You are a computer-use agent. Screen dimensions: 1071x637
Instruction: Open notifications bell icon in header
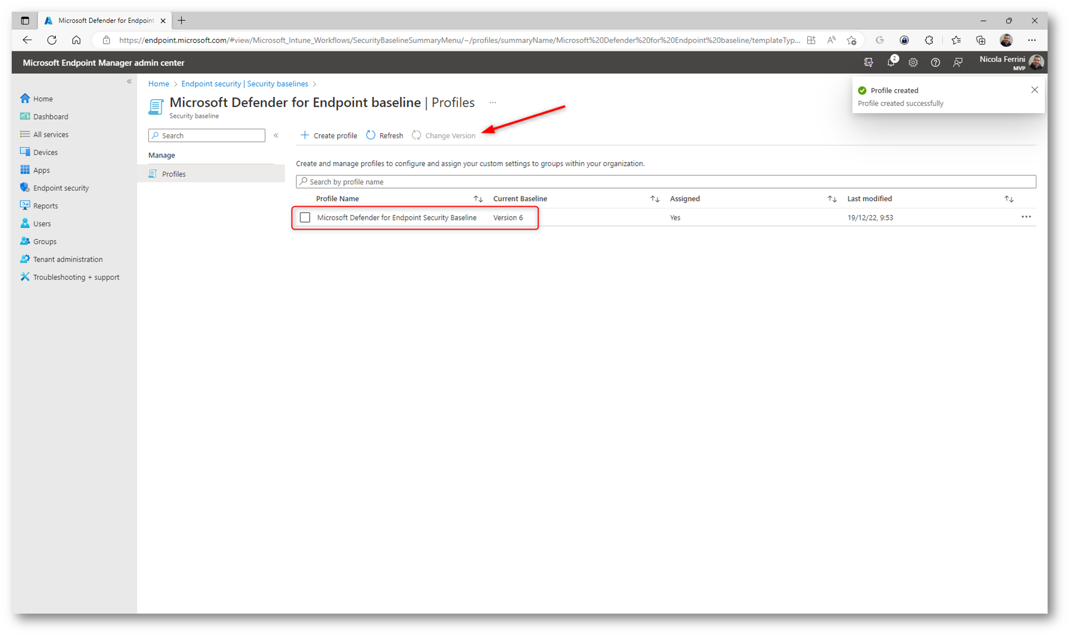(890, 63)
